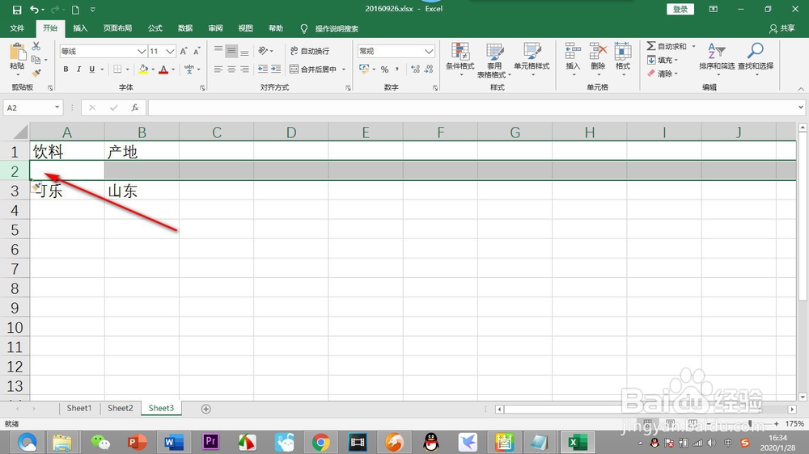Open 条件格式 conditional formatting

(460, 59)
